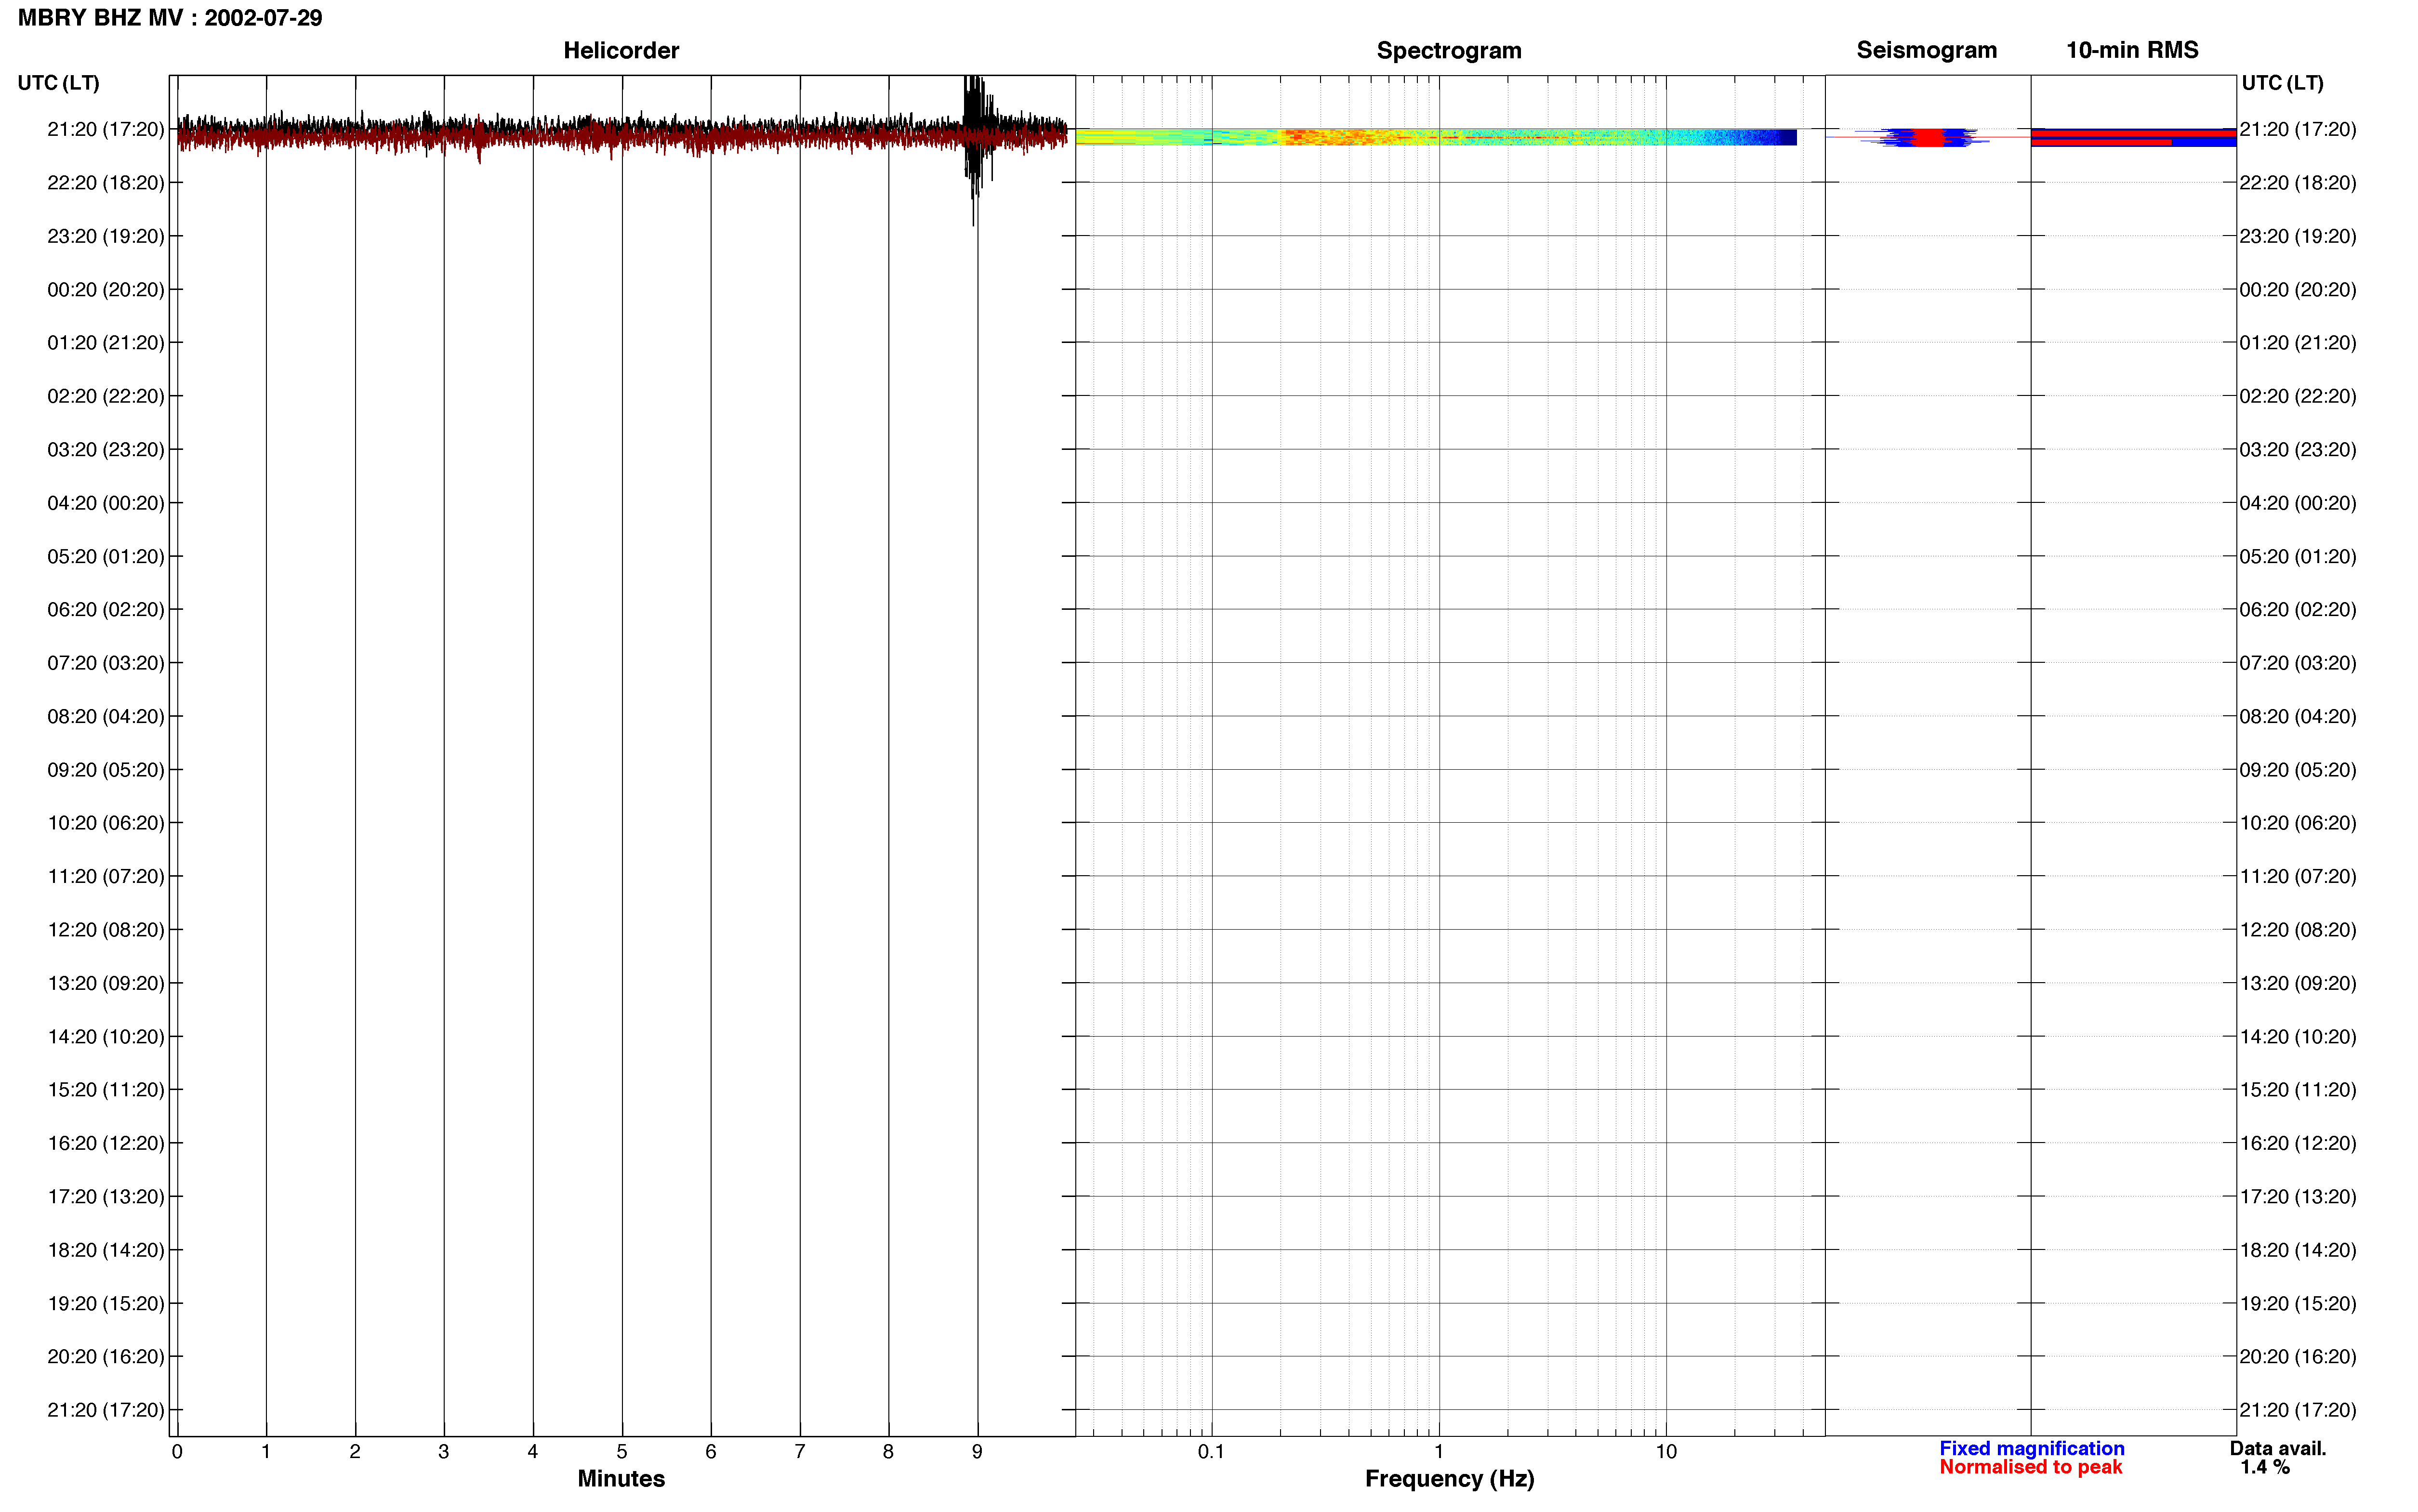Click the Fixed magnification legend text
Screen dimensions: 2418x1512
click(x=2031, y=1448)
